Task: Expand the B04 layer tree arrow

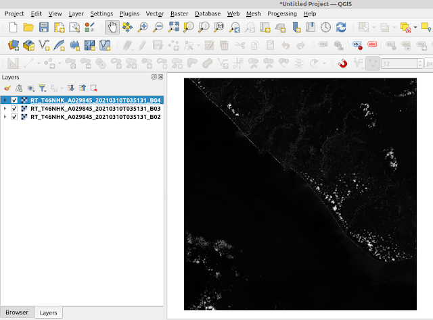Action: 5,100
